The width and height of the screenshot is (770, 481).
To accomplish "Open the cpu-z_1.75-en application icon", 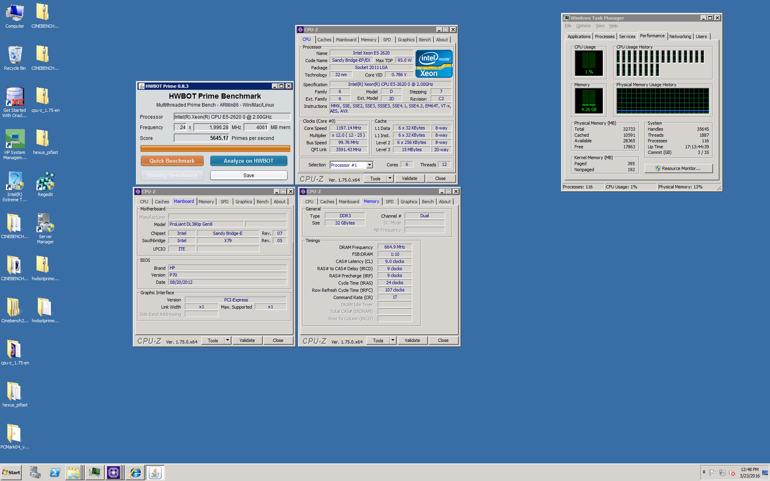I will point(15,352).
